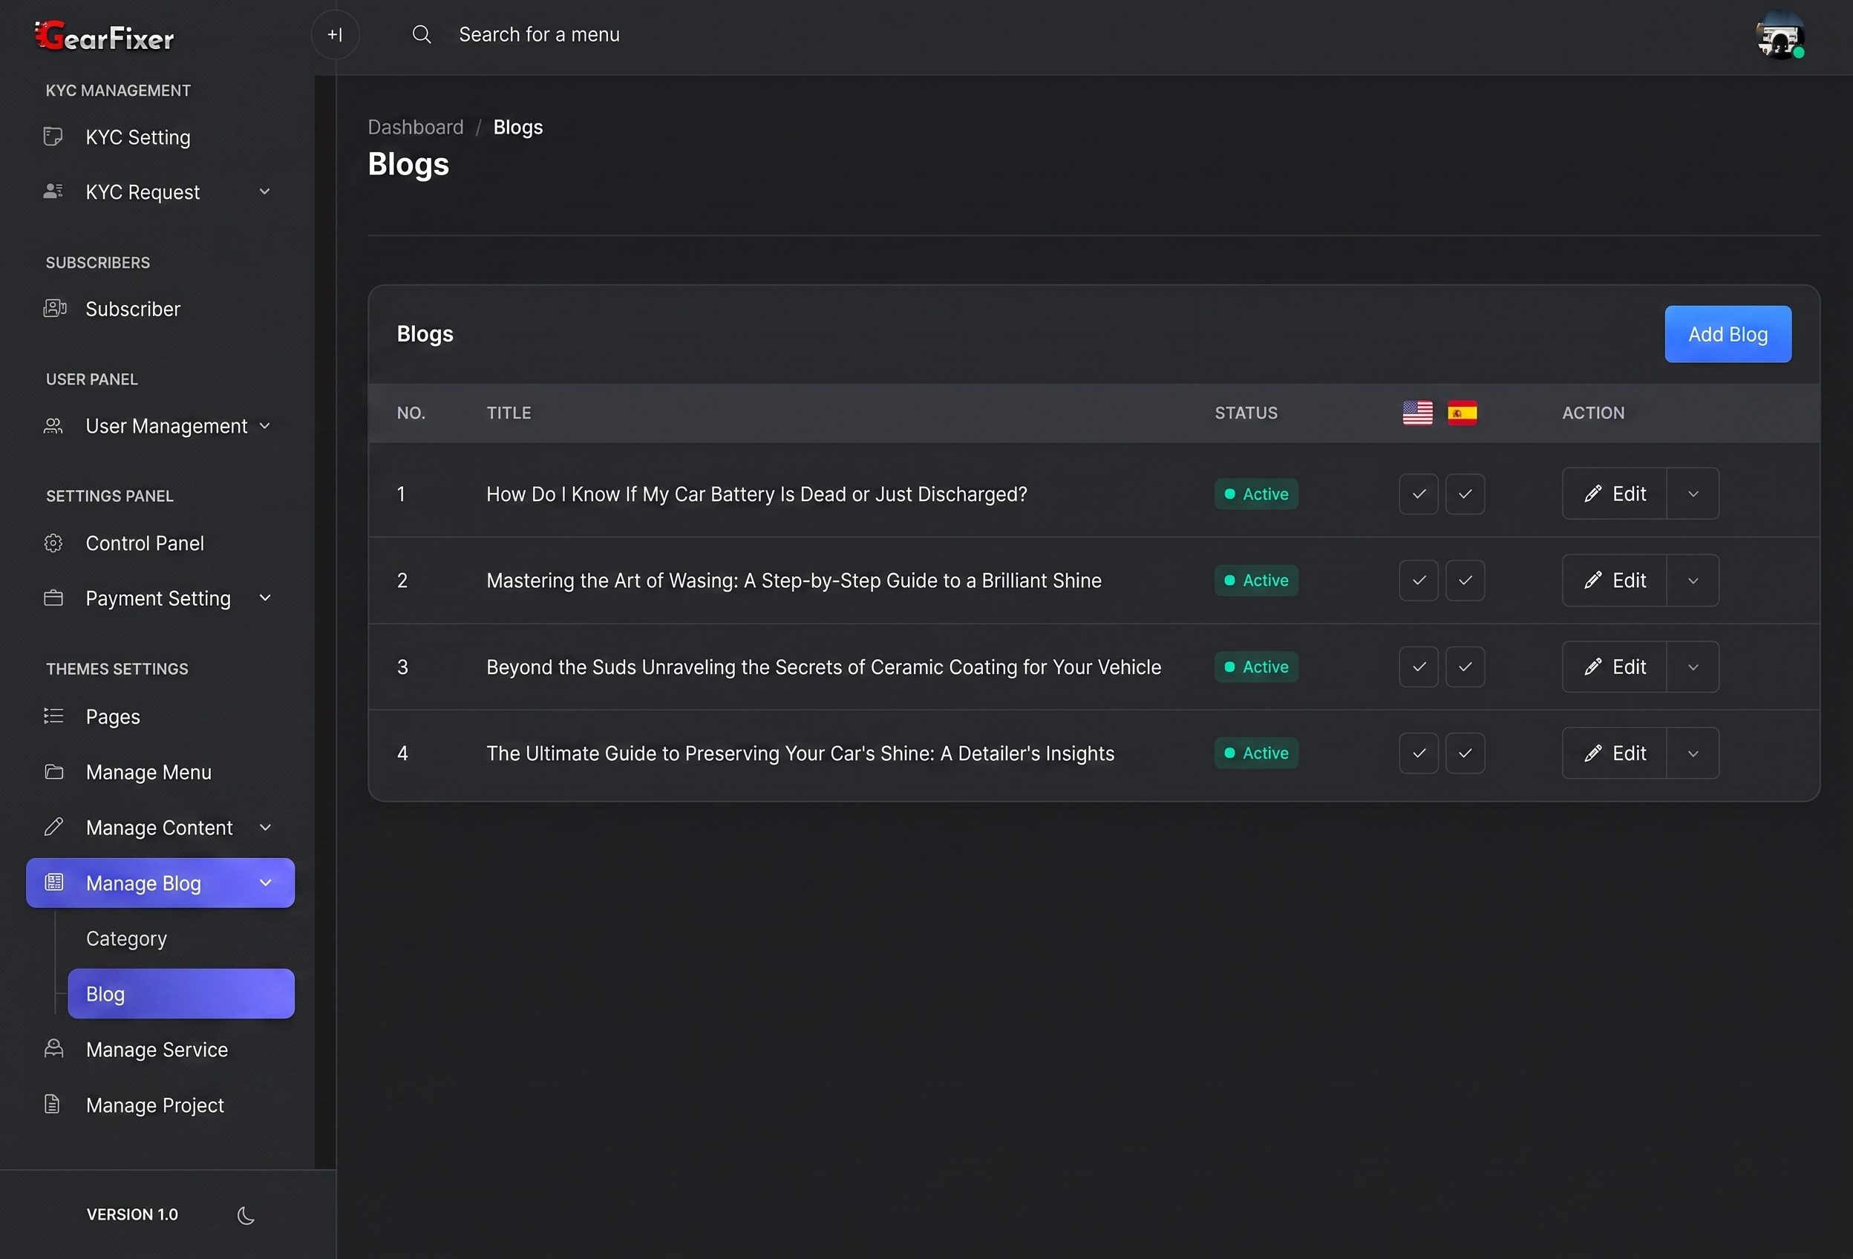1853x1259 pixels.
Task: Click the KYC Setting icon
Action: (53, 137)
